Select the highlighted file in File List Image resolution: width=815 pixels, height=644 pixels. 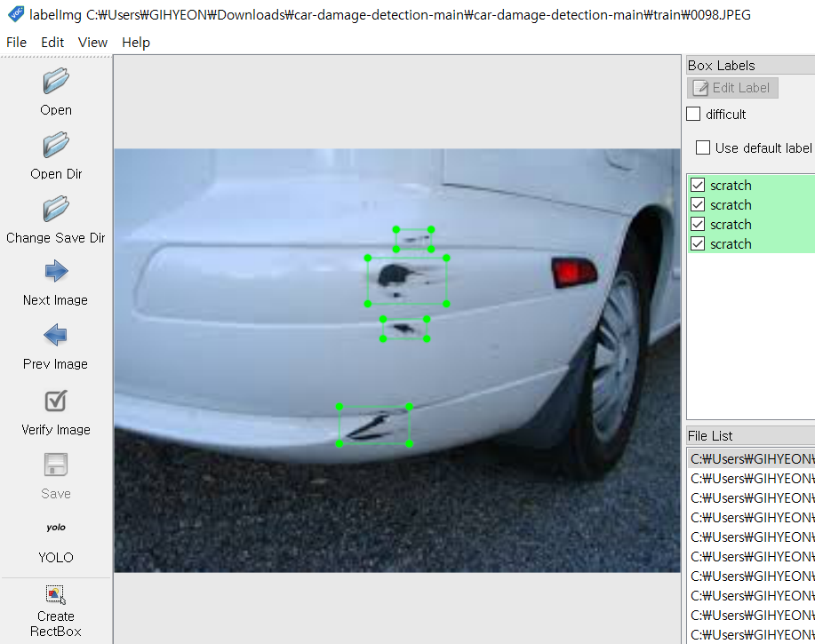(751, 457)
